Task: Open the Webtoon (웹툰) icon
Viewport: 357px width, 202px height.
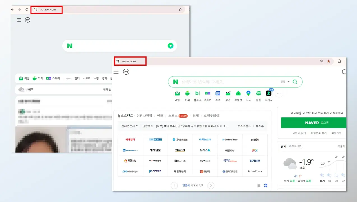Action: pos(258,94)
